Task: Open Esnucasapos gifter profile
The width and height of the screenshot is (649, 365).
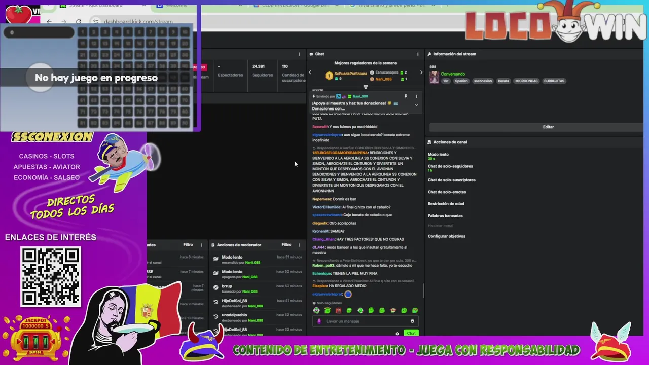Action: click(387, 72)
